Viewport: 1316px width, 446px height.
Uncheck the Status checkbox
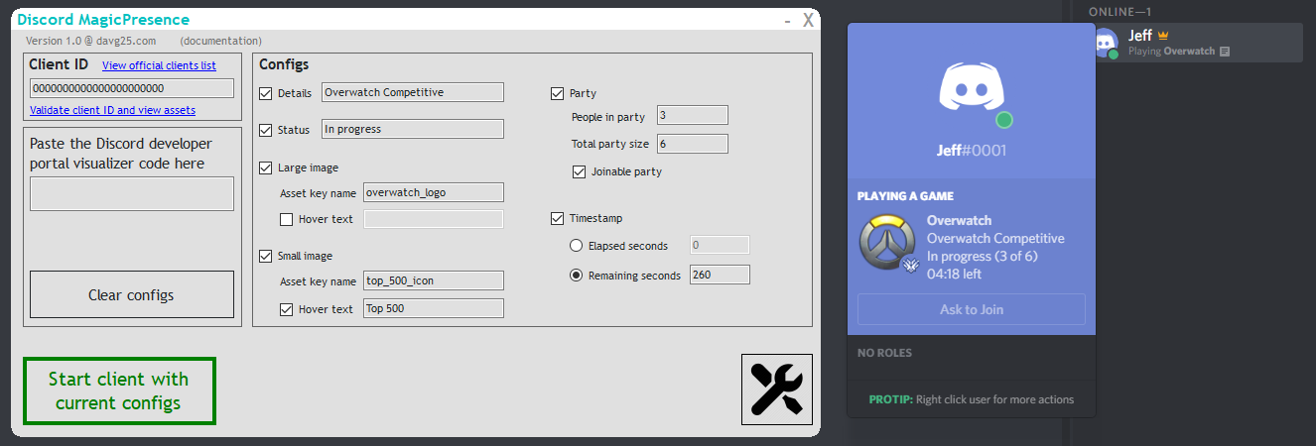pos(265,130)
